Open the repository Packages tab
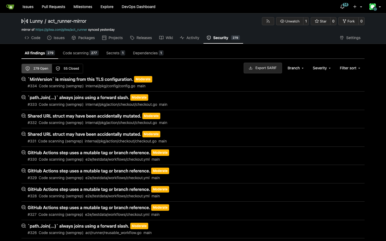The image size is (386, 241). tap(83, 38)
